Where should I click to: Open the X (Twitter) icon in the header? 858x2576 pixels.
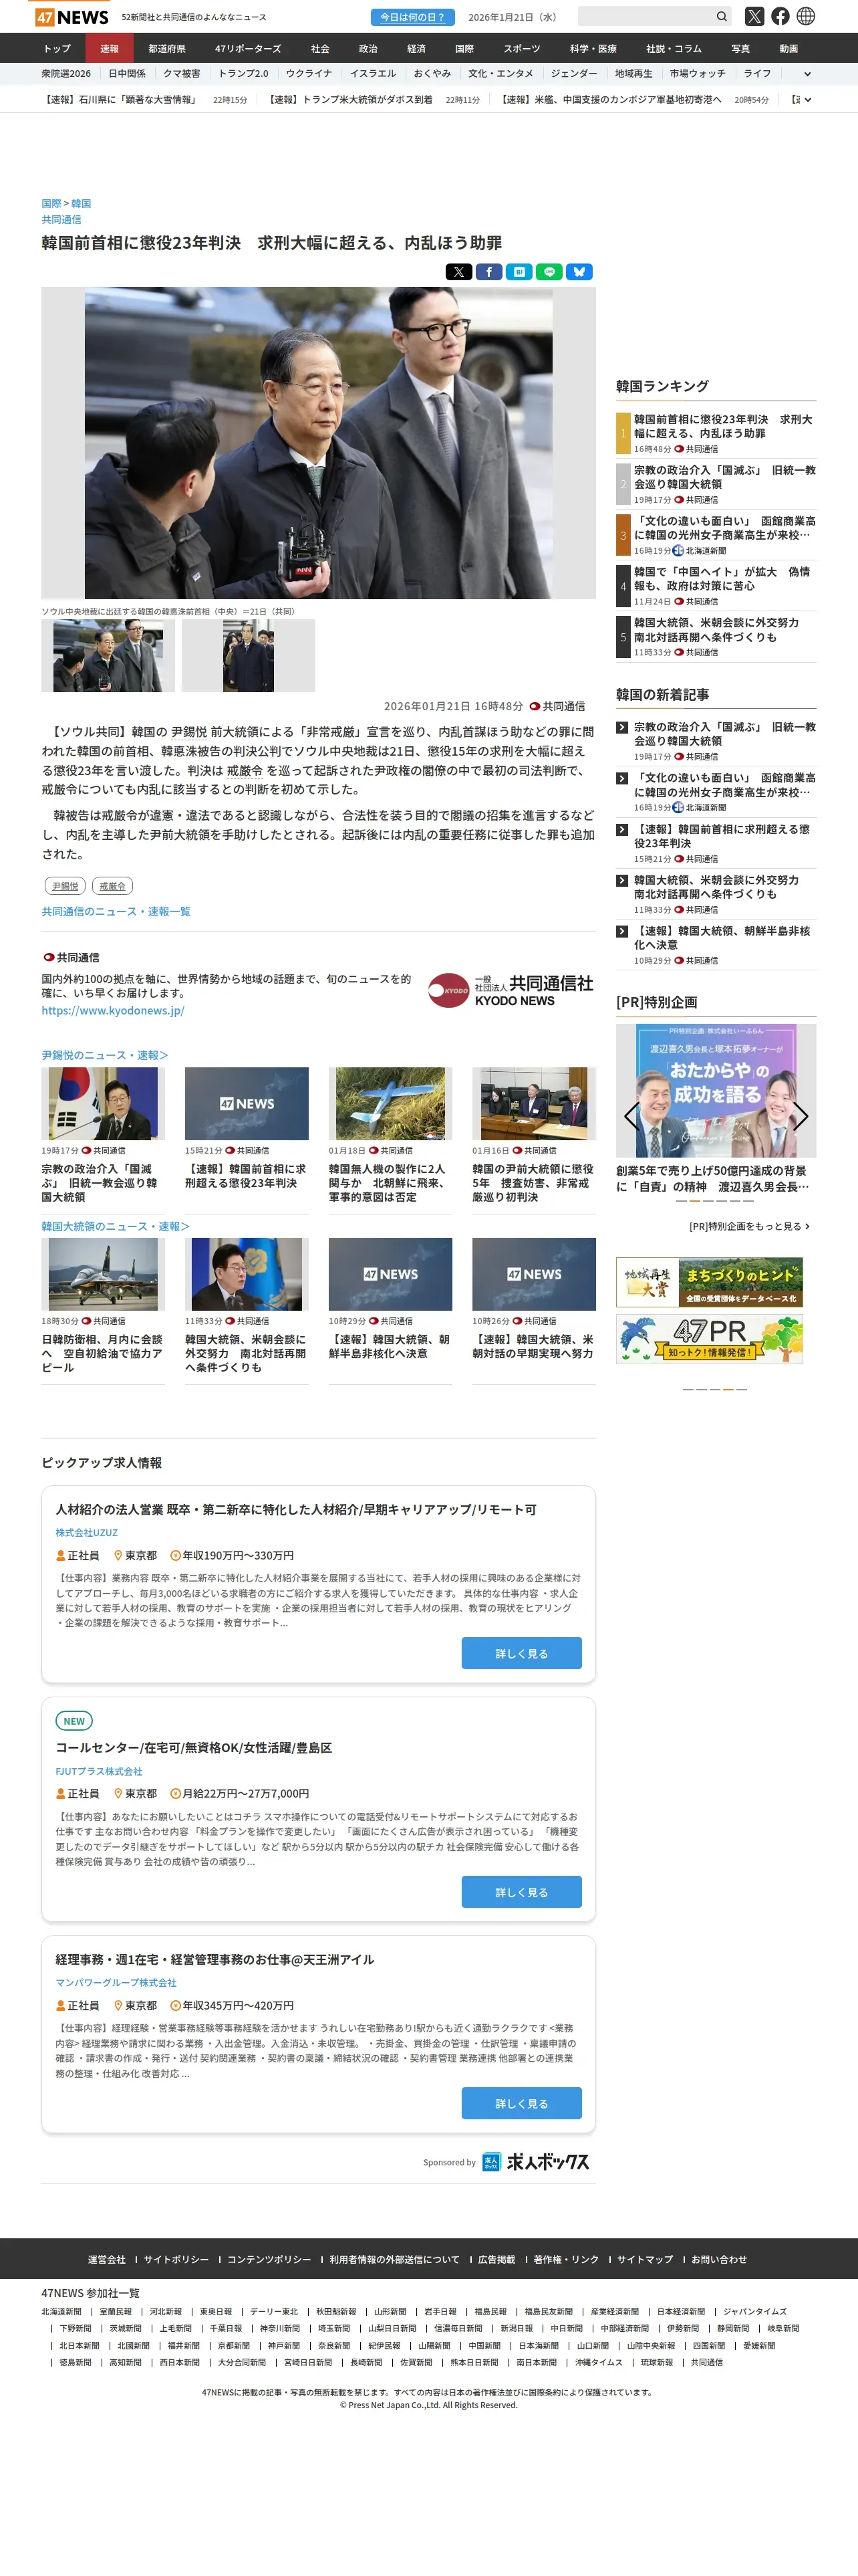tap(754, 17)
